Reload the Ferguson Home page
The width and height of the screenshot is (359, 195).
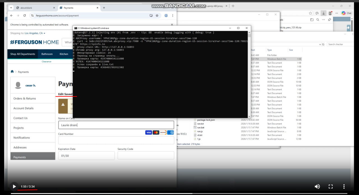pos(25,16)
